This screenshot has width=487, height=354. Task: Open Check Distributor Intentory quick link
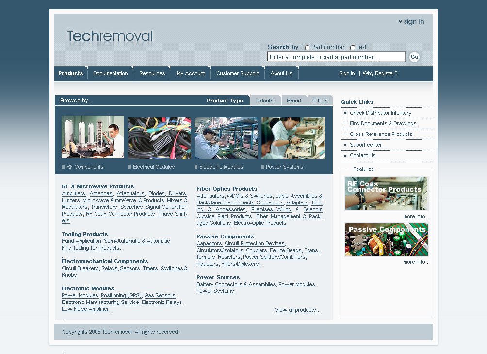click(x=380, y=113)
